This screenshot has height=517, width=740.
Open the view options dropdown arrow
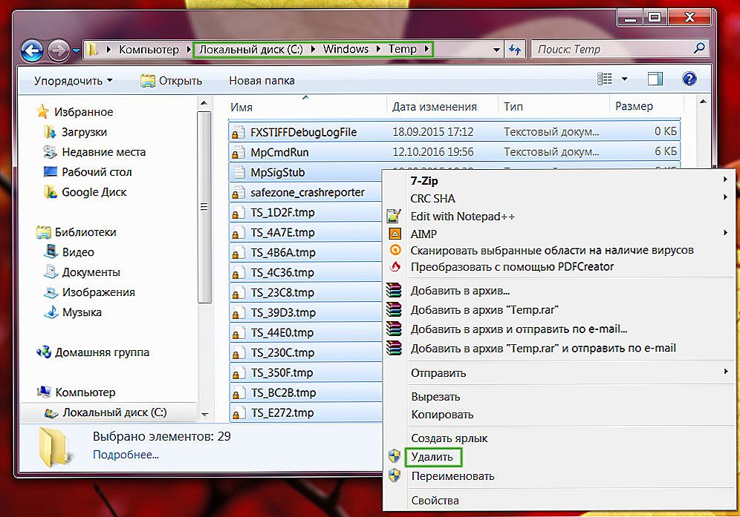click(x=624, y=79)
